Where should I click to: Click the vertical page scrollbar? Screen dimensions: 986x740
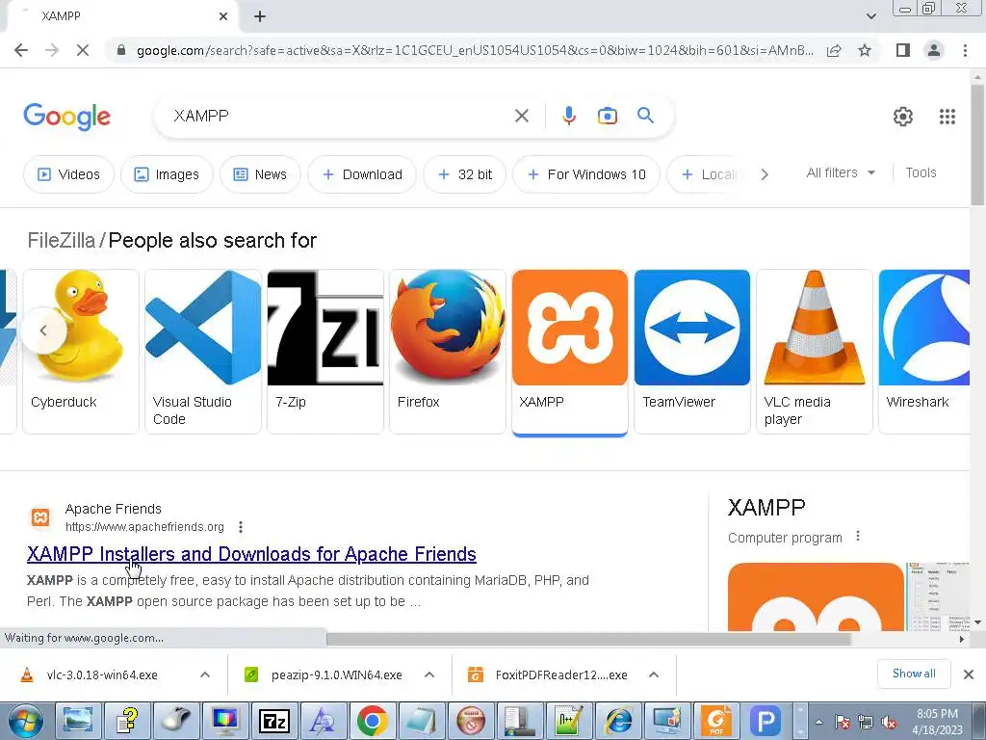click(x=977, y=145)
